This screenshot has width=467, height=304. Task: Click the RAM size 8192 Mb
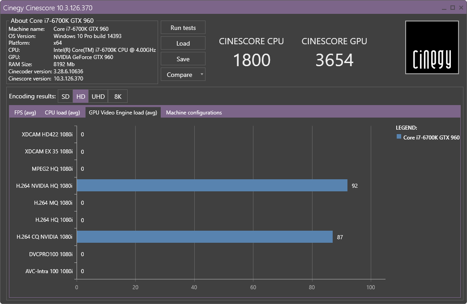click(64, 64)
